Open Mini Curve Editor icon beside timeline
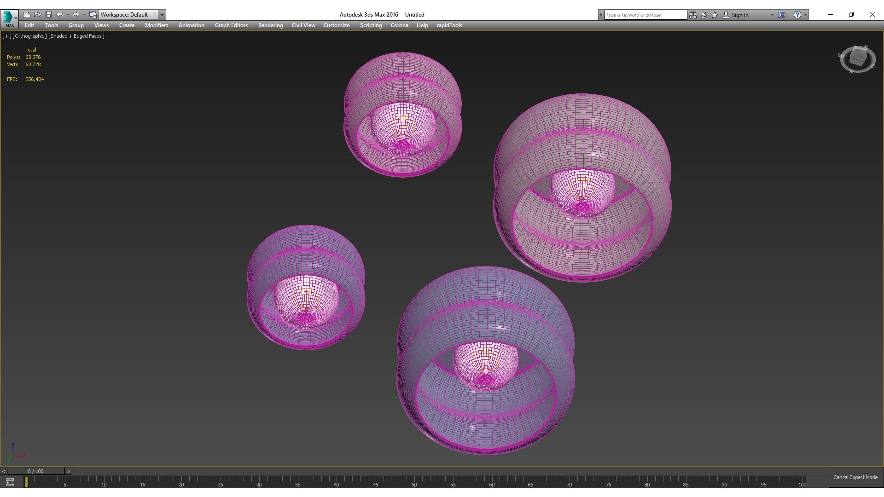This screenshot has width=884, height=497. [10, 482]
